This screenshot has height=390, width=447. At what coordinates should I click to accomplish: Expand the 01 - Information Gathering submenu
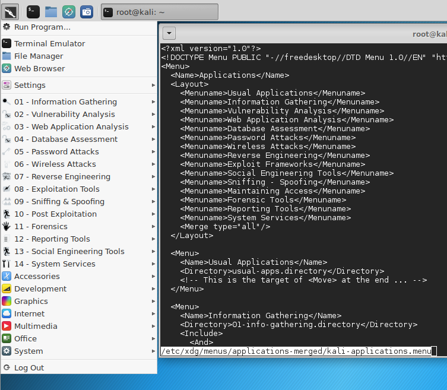[x=65, y=102]
